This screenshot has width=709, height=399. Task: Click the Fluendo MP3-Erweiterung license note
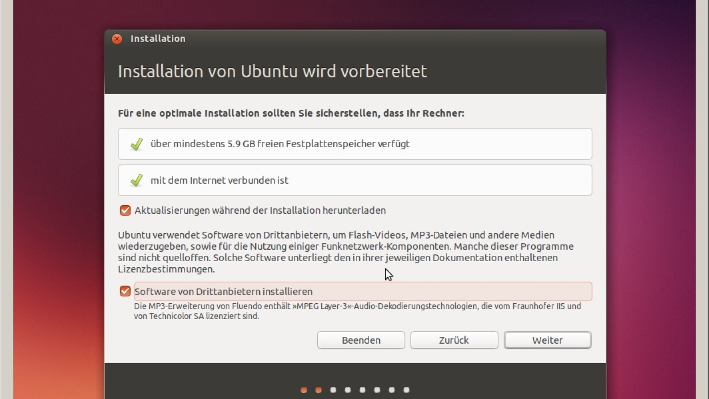pos(357,311)
